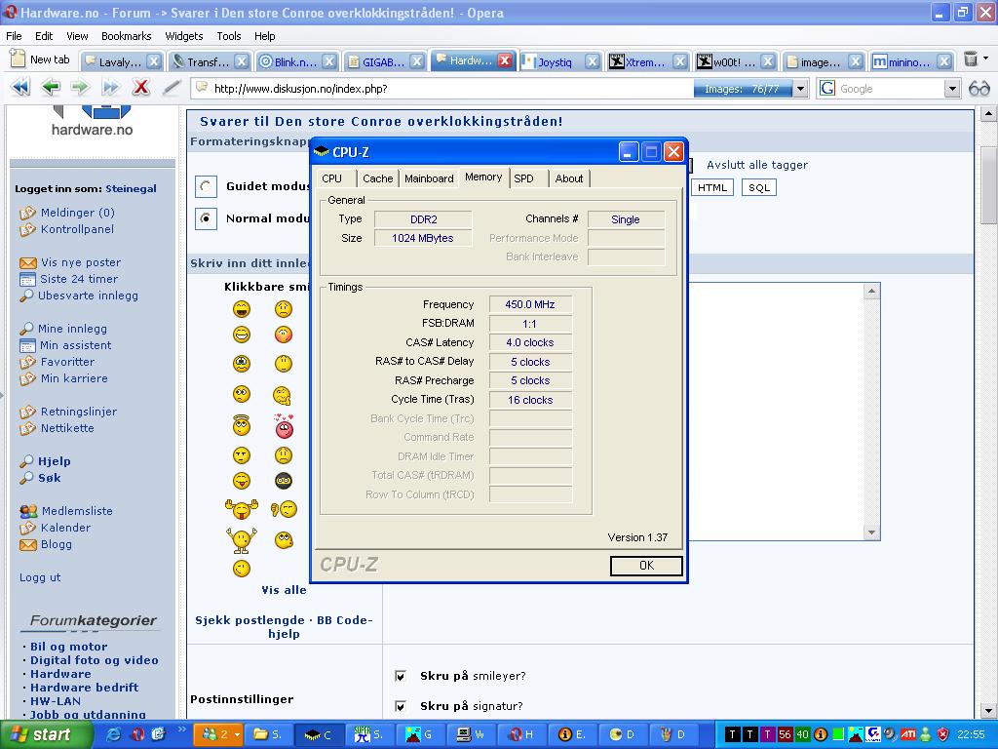Click the ATI tray icon
This screenshot has width=998, height=749.
pyautogui.click(x=908, y=734)
